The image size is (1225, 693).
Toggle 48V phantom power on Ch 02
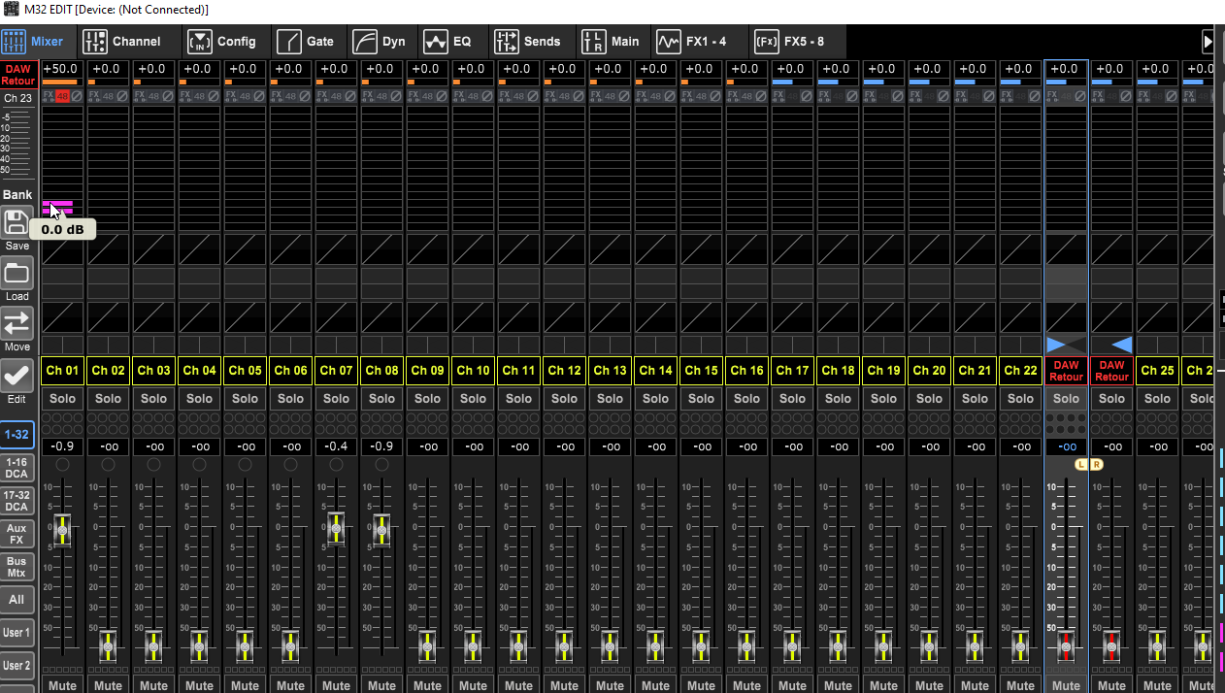(x=108, y=96)
